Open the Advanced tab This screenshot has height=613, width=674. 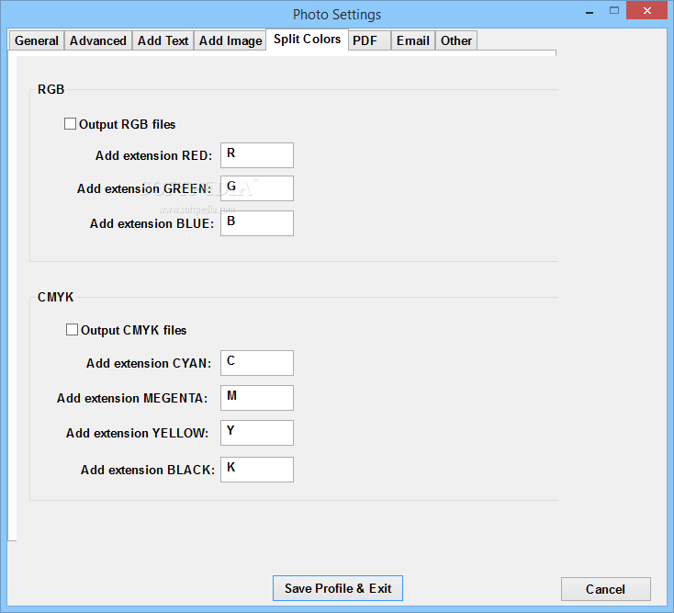point(98,40)
